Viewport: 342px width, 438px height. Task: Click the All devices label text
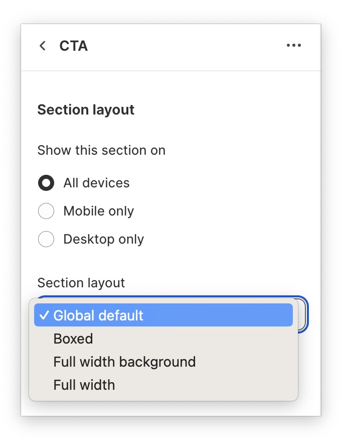(x=96, y=183)
